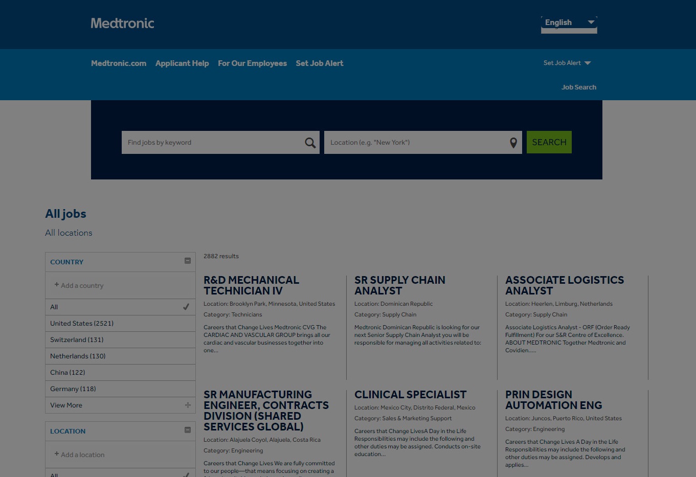696x477 pixels.
Task: Click the location pin icon
Action: (x=513, y=143)
